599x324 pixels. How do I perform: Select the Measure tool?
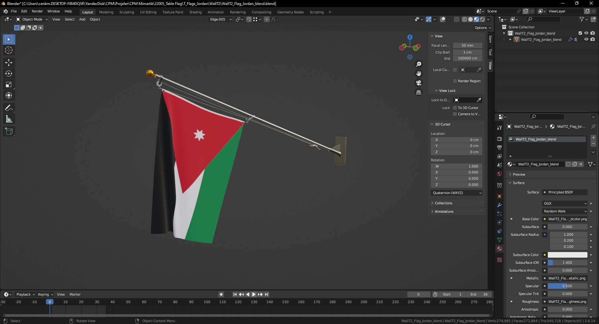pyautogui.click(x=9, y=119)
